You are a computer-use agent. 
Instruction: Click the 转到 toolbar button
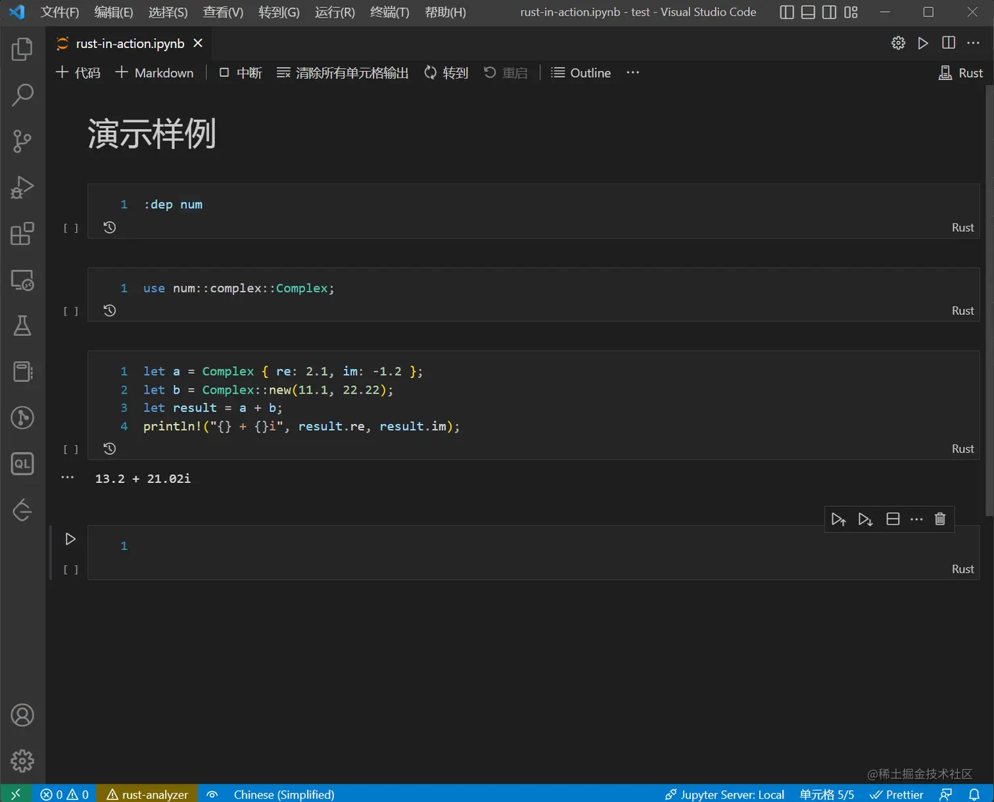[x=446, y=73]
